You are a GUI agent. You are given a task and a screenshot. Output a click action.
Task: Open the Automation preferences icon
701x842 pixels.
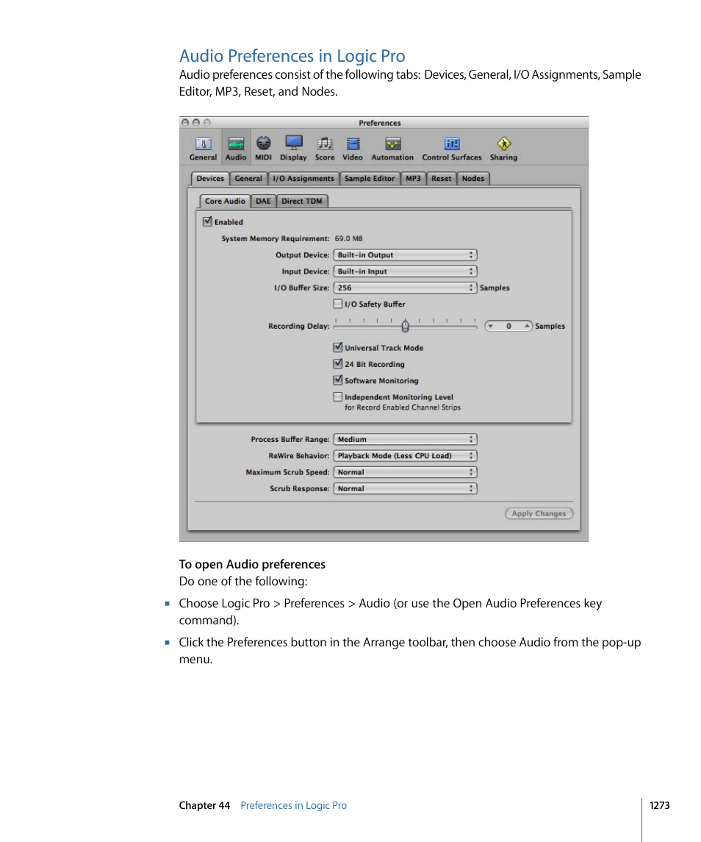(392, 149)
